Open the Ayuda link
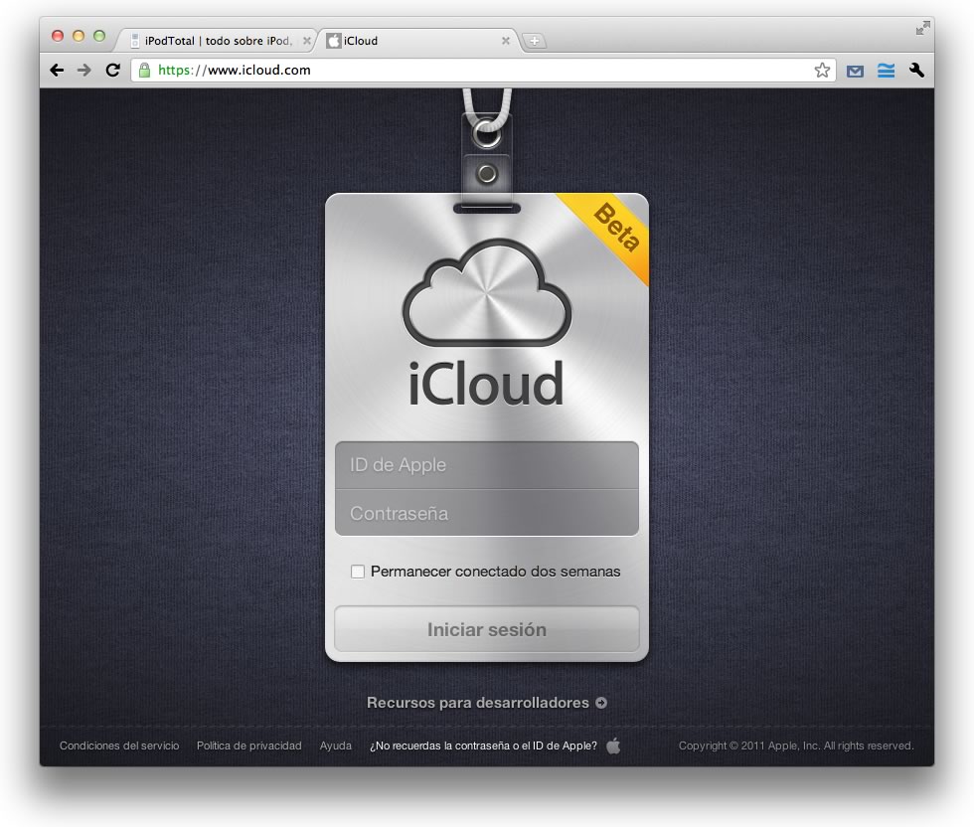Image resolution: width=974 pixels, height=827 pixels. [336, 745]
